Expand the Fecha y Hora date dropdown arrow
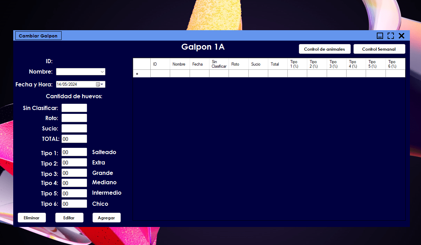The height and width of the screenshot is (245, 421). 103,84
